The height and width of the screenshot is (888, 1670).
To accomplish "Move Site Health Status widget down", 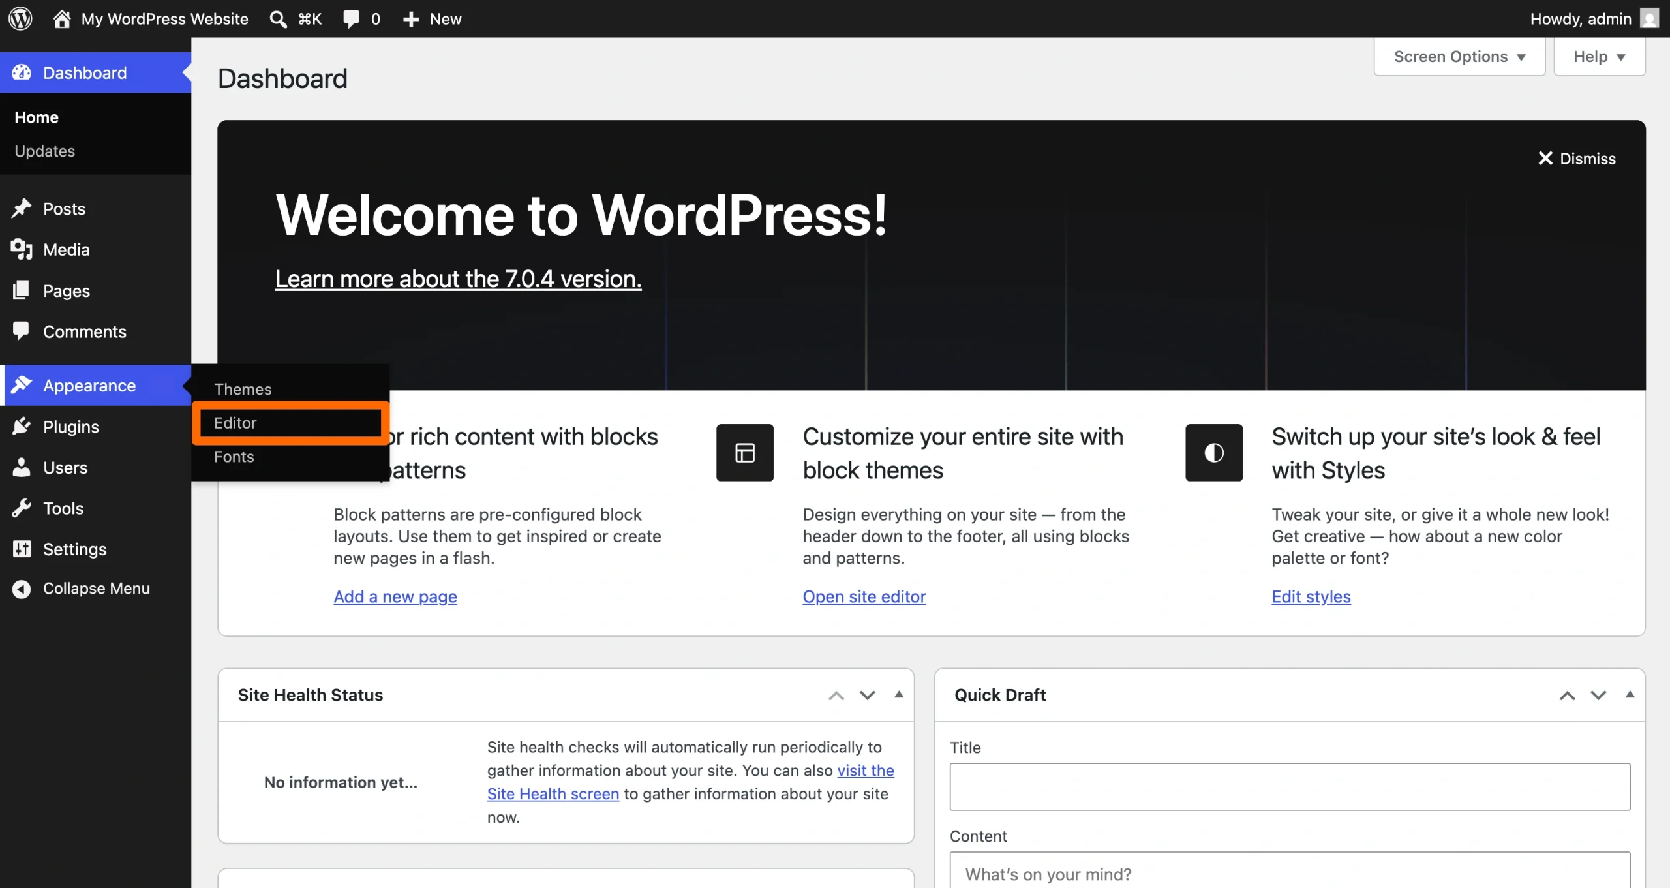I will 868,695.
